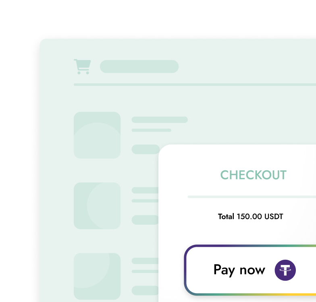
Task: Click the first product's title placeholder
Action: pyautogui.click(x=160, y=120)
